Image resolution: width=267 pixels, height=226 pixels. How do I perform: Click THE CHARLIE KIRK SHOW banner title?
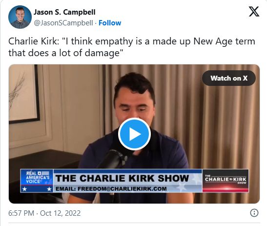(x=122, y=178)
